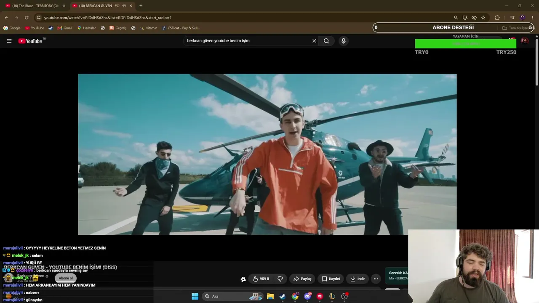The width and height of the screenshot is (539, 303).
Task: Open File Explorer from the taskbar
Action: pyautogui.click(x=270, y=296)
